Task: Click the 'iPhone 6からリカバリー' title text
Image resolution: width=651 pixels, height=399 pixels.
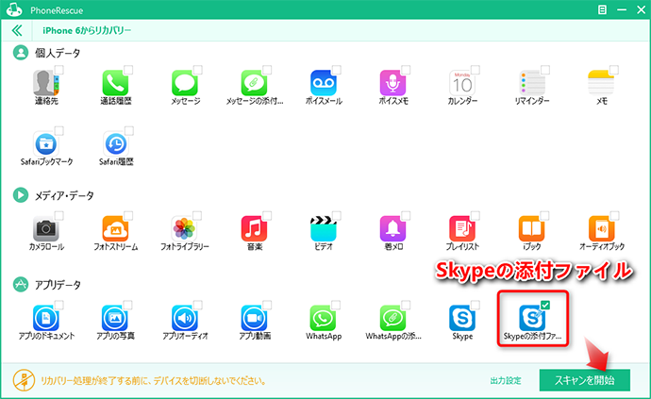Action: tap(87, 30)
